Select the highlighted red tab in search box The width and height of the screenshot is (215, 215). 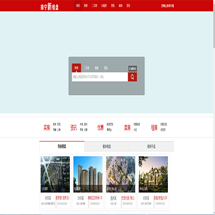click(x=76, y=68)
